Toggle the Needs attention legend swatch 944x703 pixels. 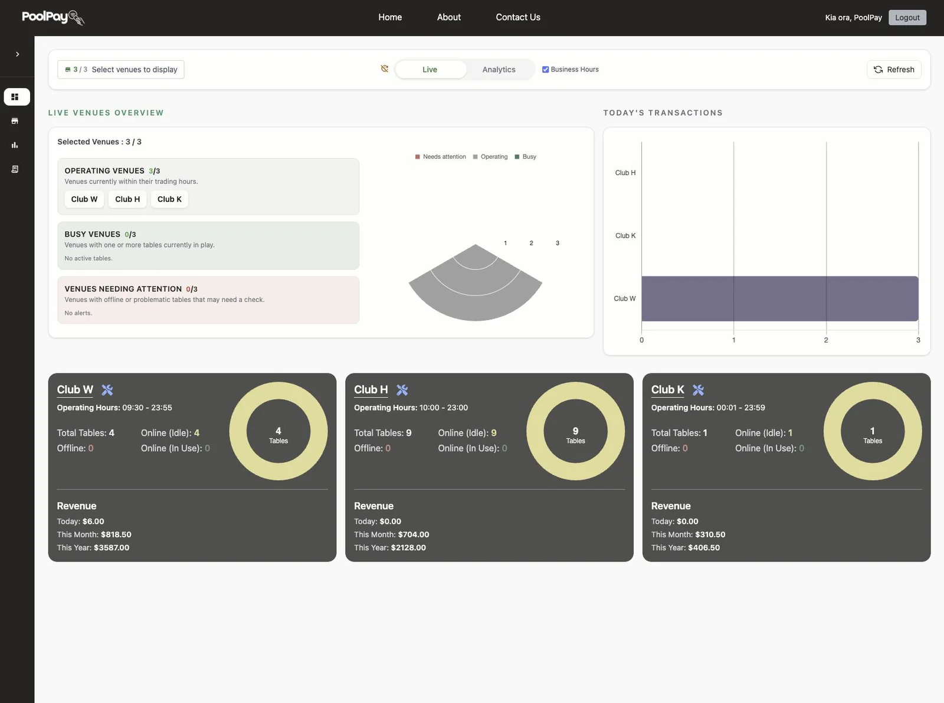(418, 157)
